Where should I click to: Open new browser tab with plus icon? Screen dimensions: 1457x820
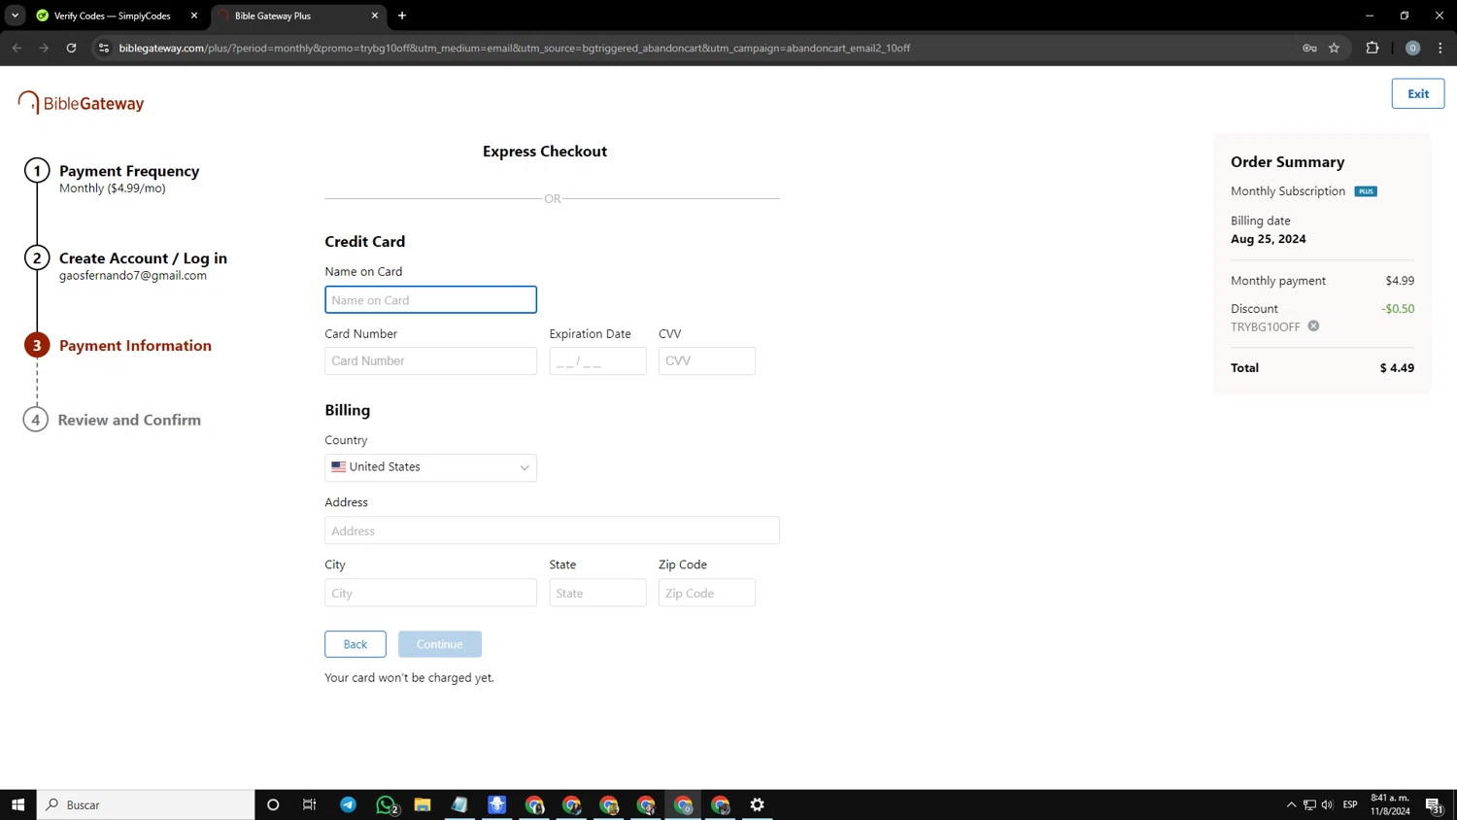pyautogui.click(x=402, y=16)
